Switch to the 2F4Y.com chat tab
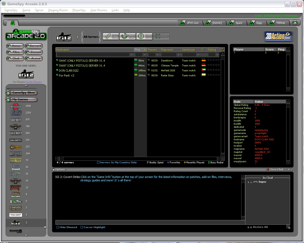The height and width of the screenshot is (243, 304). (x=190, y=23)
